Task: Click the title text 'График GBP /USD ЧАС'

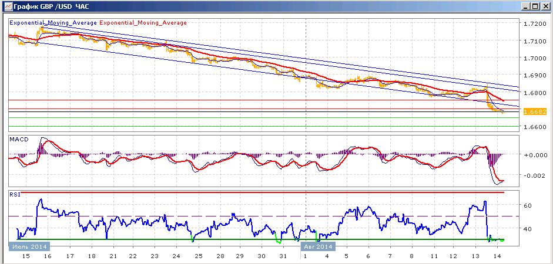Action: (x=51, y=6)
